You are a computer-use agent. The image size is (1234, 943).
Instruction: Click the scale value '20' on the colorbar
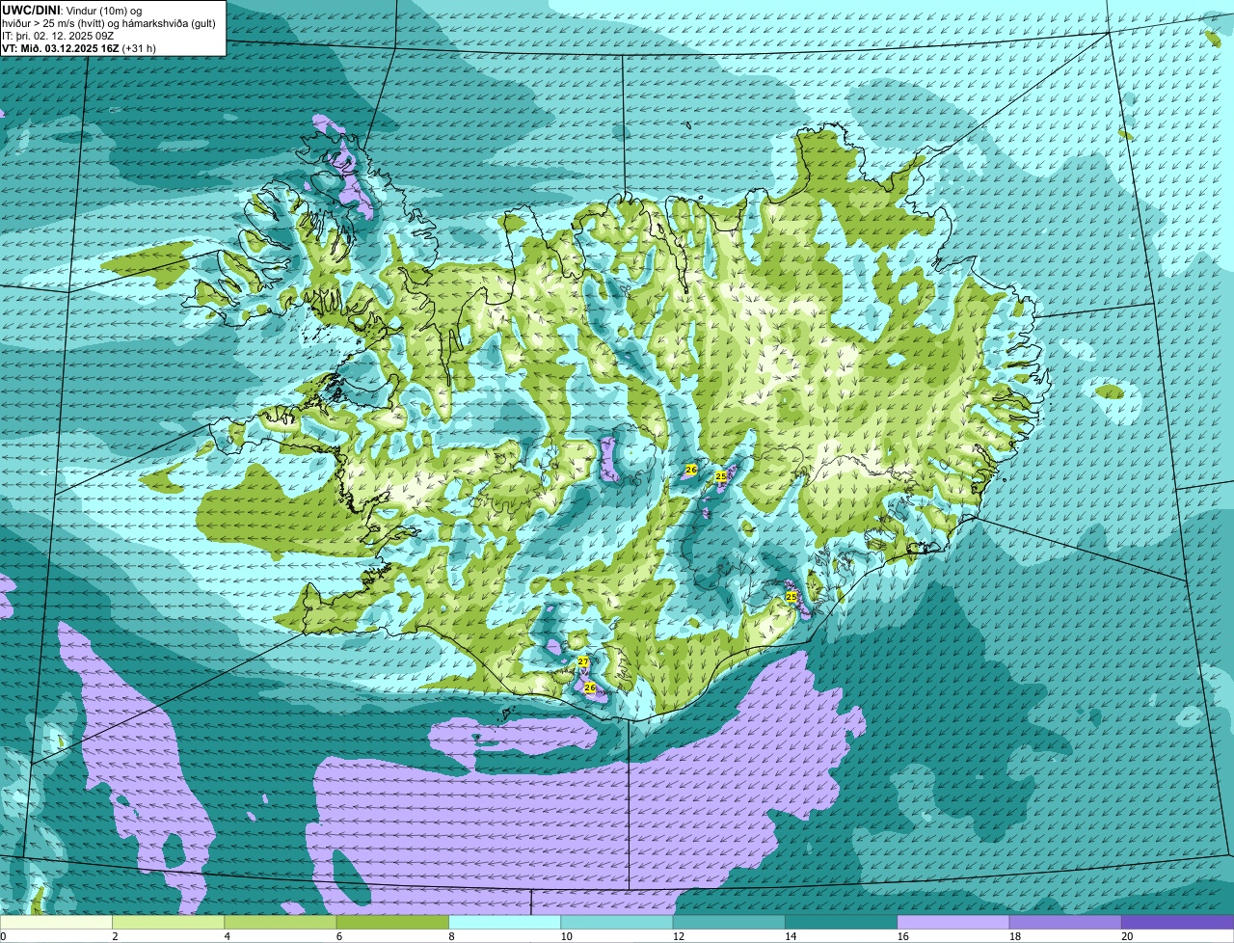(1127, 936)
